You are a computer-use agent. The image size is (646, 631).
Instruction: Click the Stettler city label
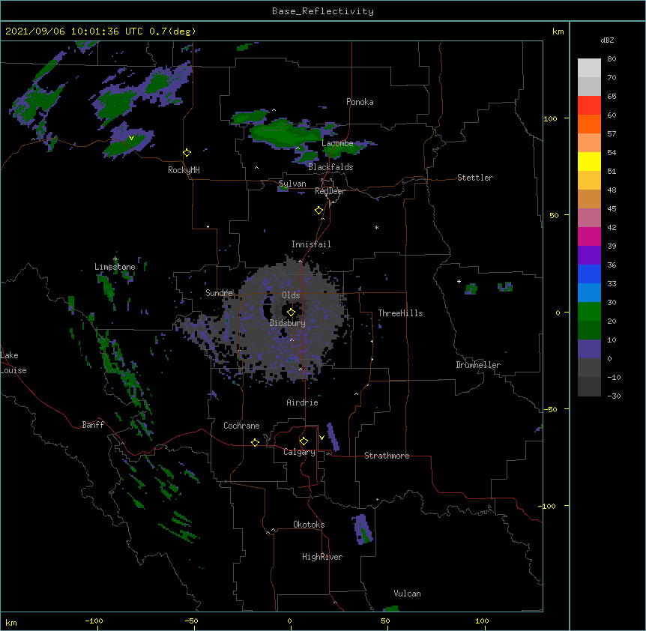coord(475,178)
